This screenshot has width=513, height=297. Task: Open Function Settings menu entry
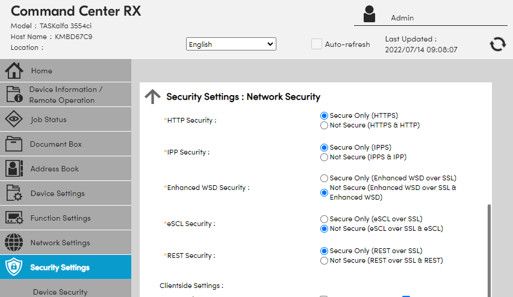[66, 218]
